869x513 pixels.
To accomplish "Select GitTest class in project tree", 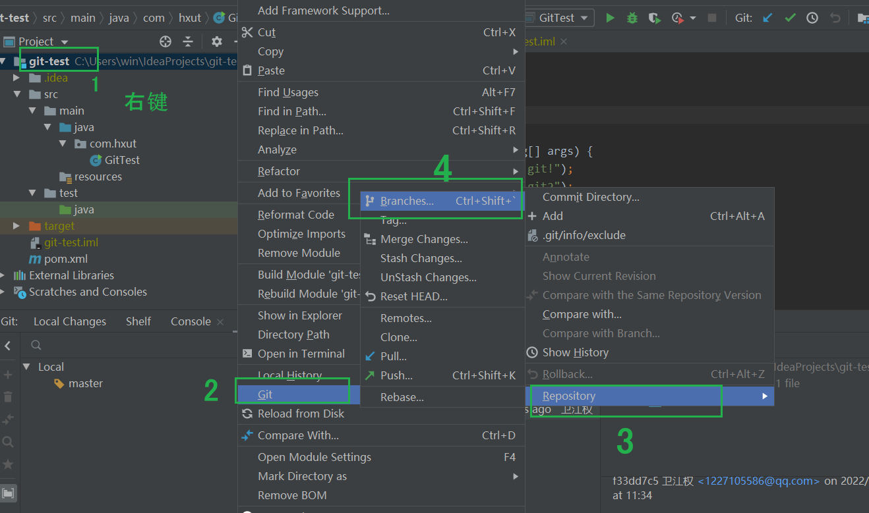I will (122, 160).
